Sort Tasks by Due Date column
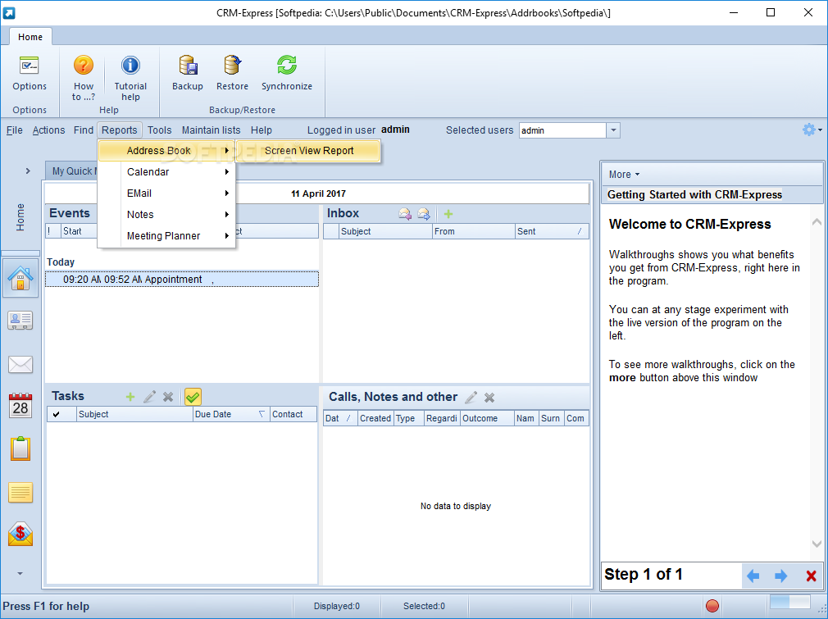Image resolution: width=828 pixels, height=619 pixels. (x=231, y=414)
